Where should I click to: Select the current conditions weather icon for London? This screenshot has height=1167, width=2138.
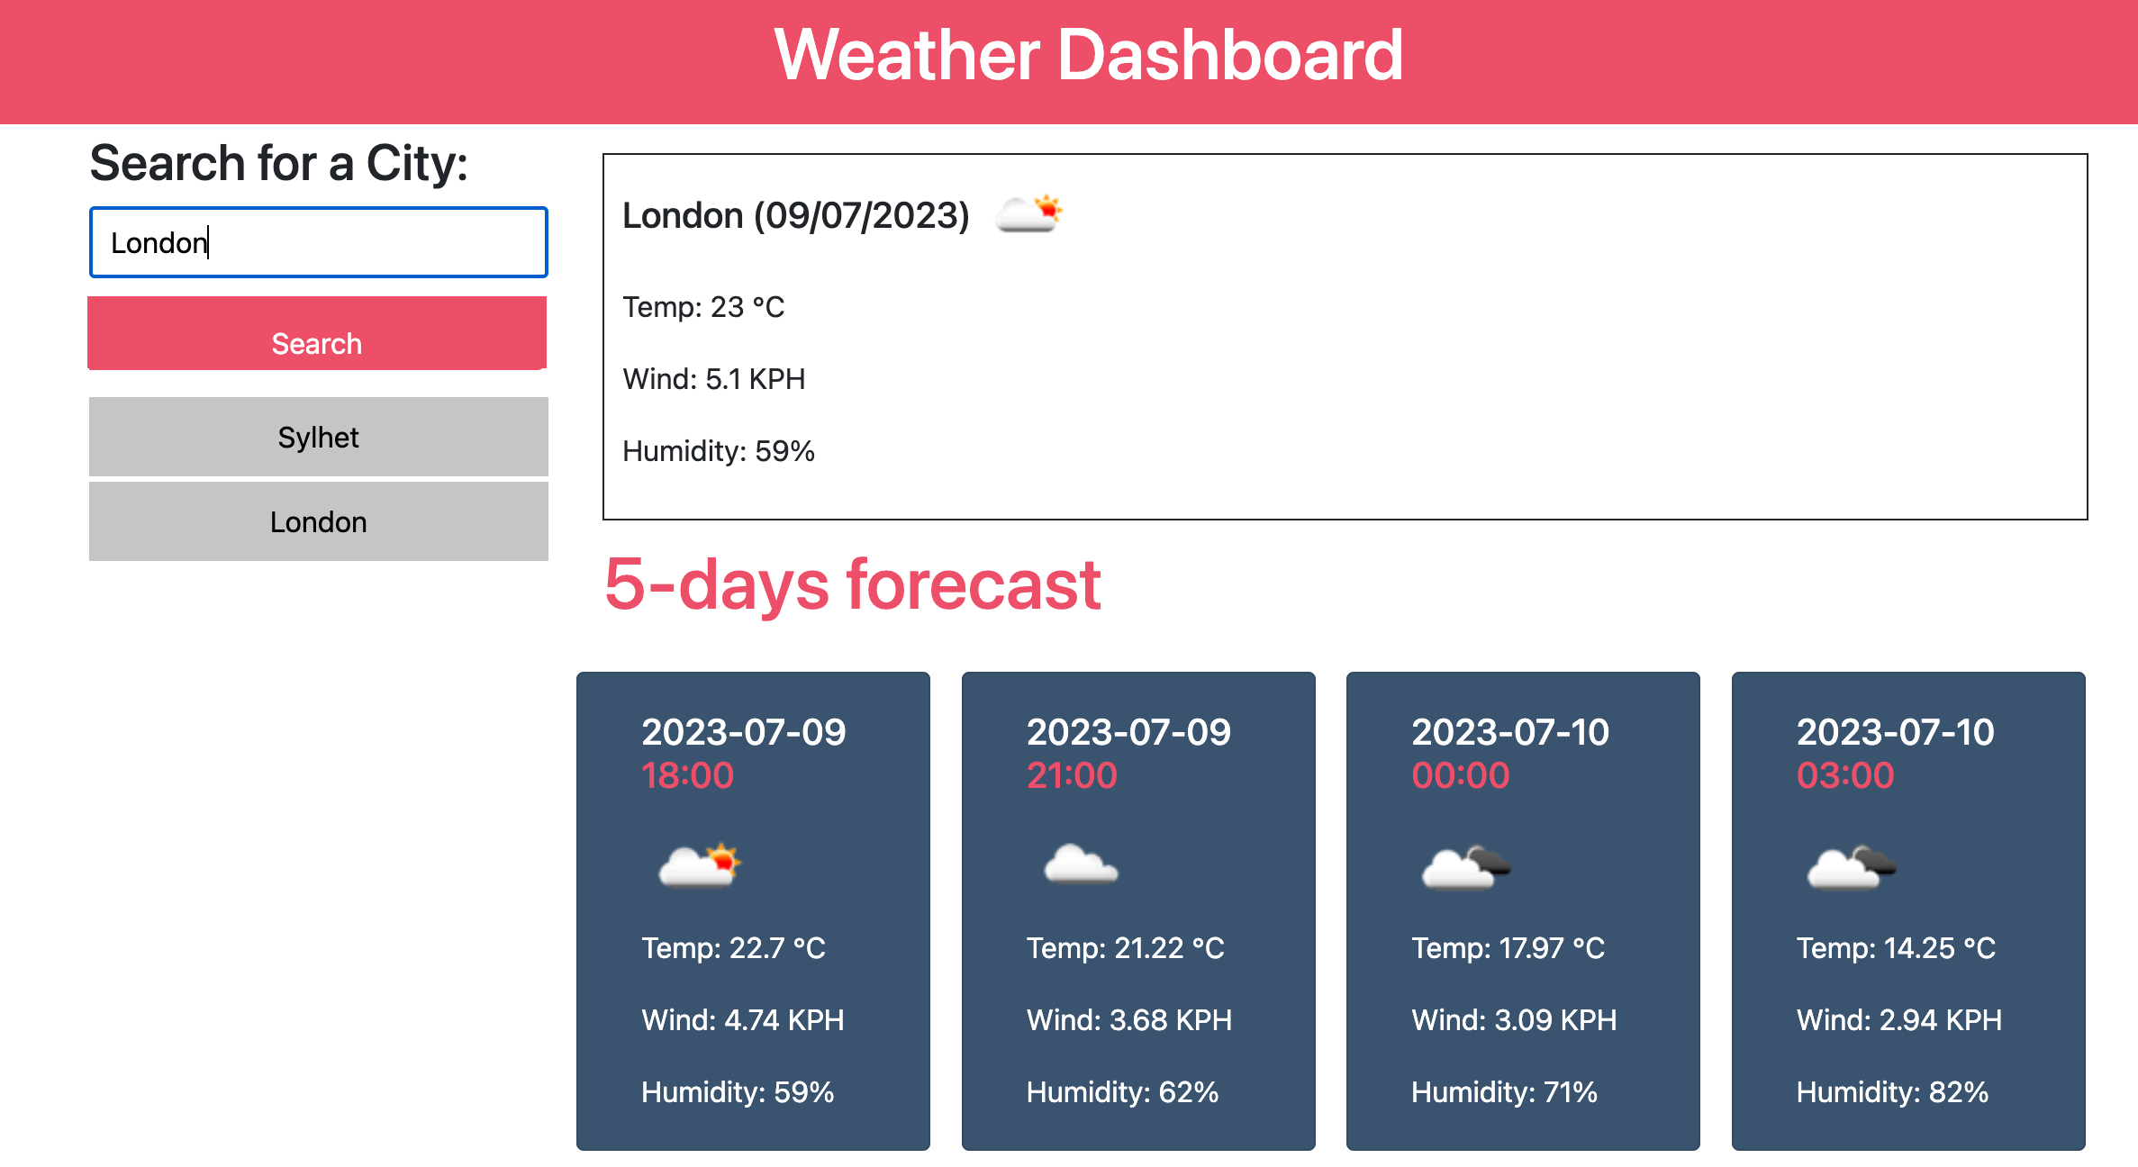[1029, 213]
